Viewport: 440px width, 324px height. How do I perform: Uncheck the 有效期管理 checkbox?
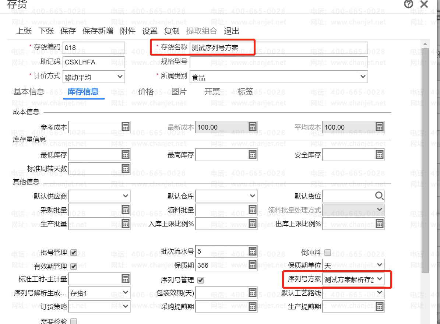click(74, 266)
